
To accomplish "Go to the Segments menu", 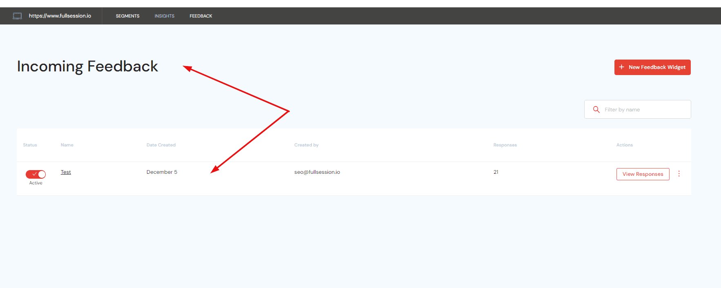I will pos(127,16).
